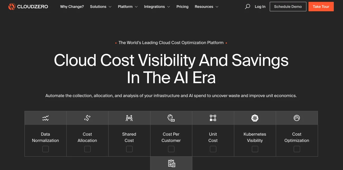Image resolution: width=343 pixels, height=170 pixels.
Task: Click the Cost Allocation dollar icon
Action: [x=87, y=118]
